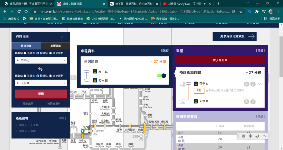Collapse the 行程指南 panel chevron

coord(63,37)
